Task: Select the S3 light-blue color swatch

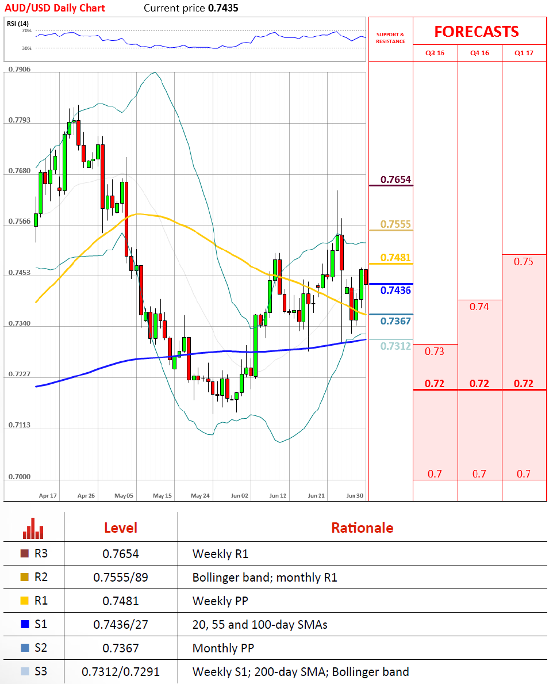Action: (x=25, y=671)
